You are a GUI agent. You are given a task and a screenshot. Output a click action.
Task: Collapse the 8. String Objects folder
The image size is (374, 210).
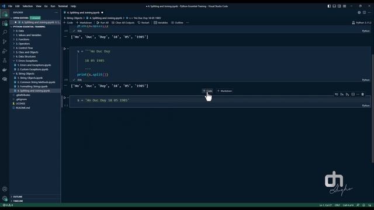(x=25, y=74)
